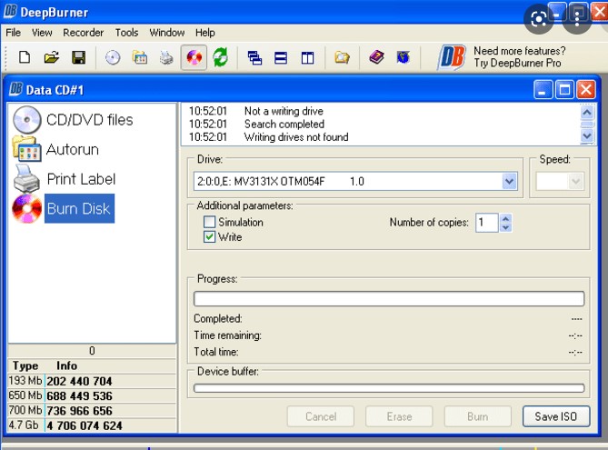Open the File menu
608x450 pixels.
[14, 33]
